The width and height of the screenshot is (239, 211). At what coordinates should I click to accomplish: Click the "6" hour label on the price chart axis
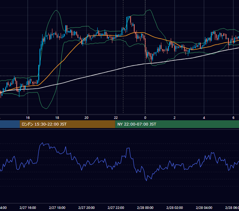tap(233, 118)
